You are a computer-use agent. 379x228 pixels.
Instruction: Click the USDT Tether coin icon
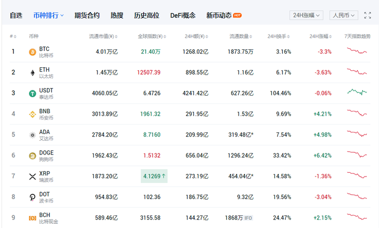(x=33, y=94)
